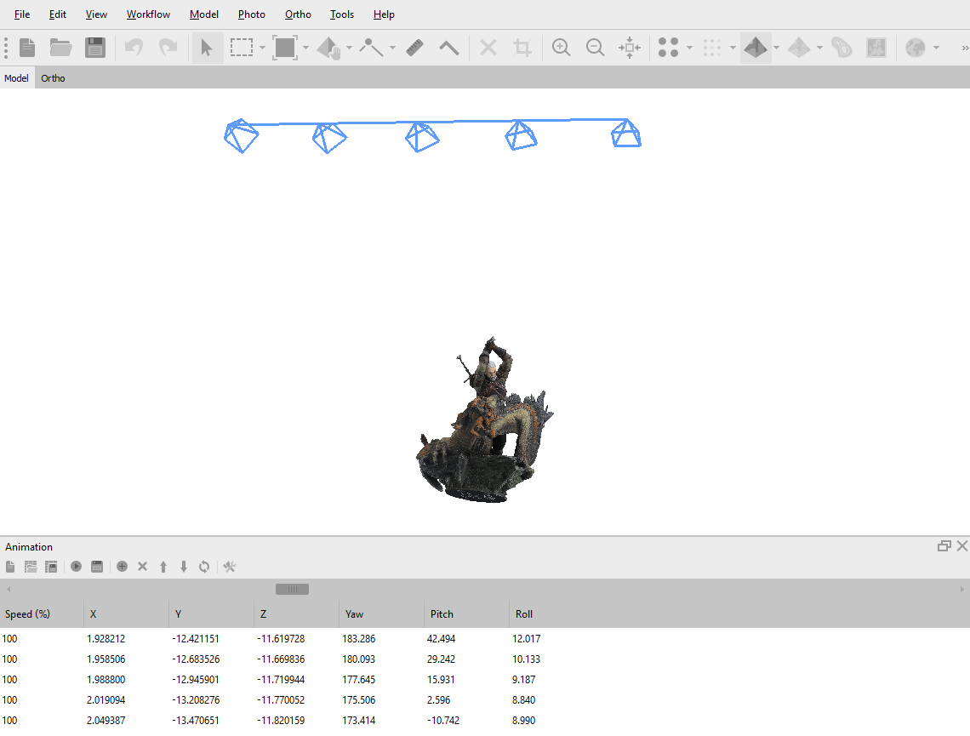Toggle the Tiled Model view mode
This screenshot has height=736, width=970.
[x=799, y=48]
